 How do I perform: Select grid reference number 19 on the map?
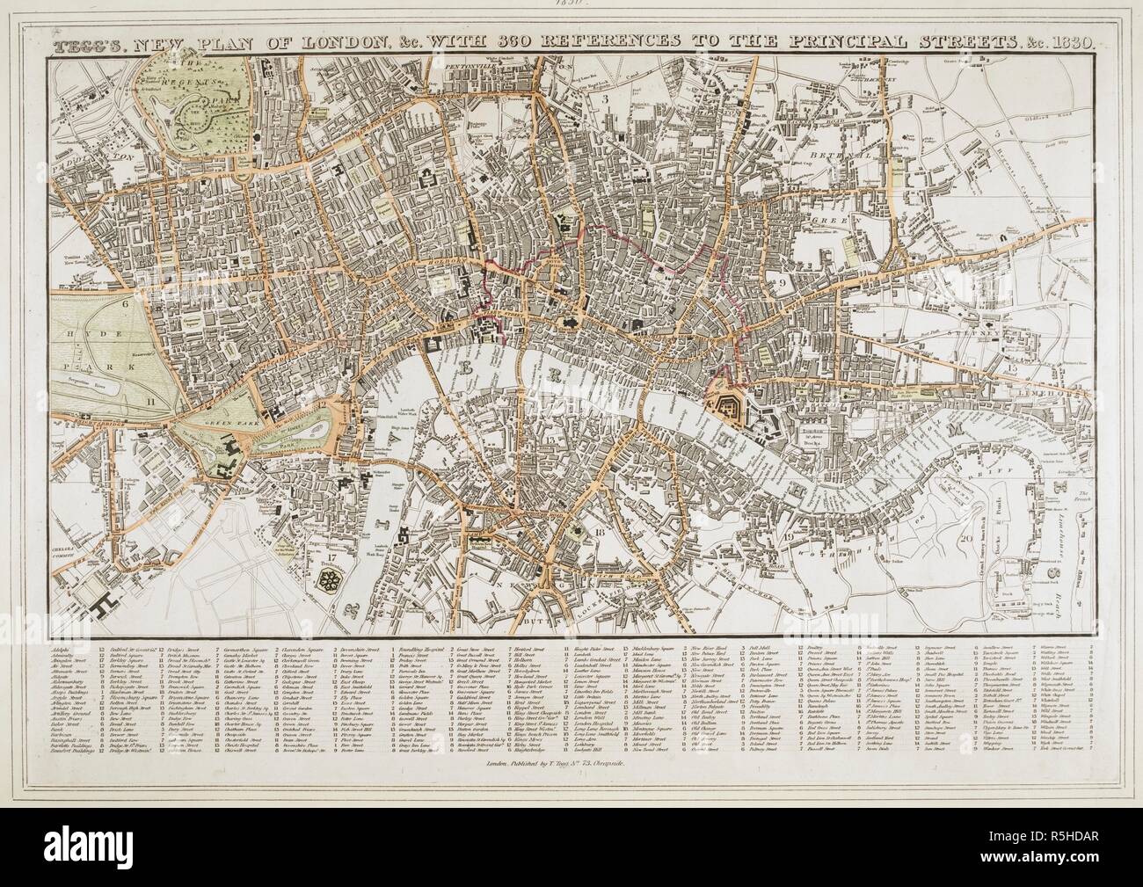point(790,536)
